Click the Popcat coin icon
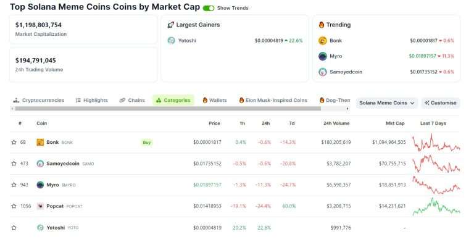 [x=40, y=206]
